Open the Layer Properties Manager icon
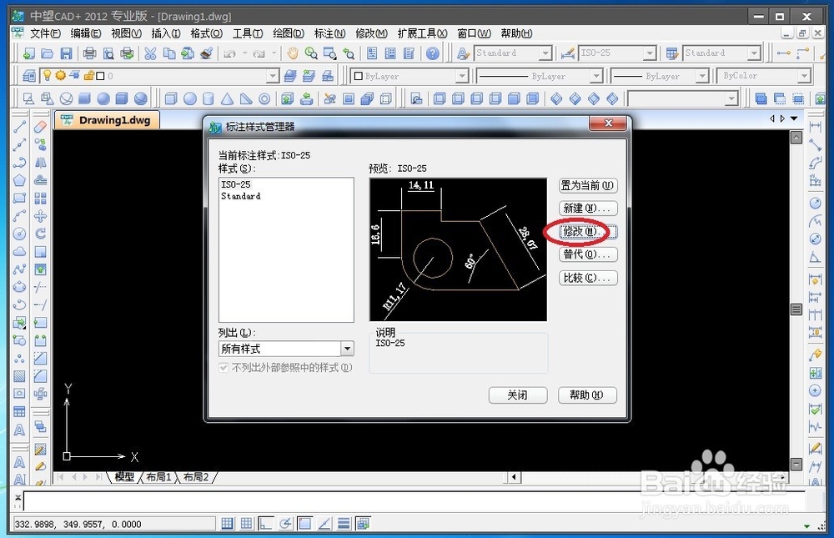 (29, 76)
